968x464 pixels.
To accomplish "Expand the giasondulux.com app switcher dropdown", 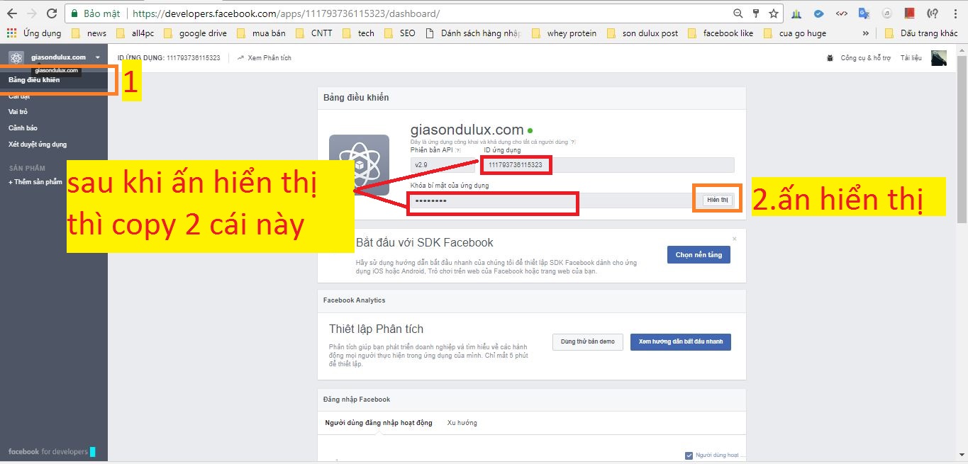I will point(97,57).
